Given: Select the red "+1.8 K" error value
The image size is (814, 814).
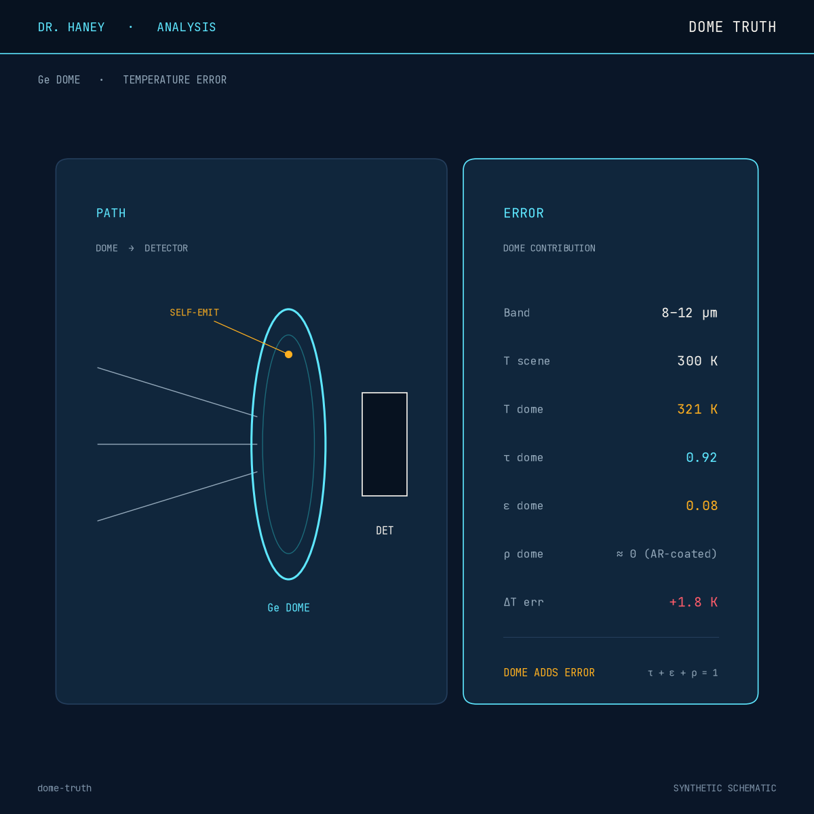Looking at the screenshot, I should (693, 602).
